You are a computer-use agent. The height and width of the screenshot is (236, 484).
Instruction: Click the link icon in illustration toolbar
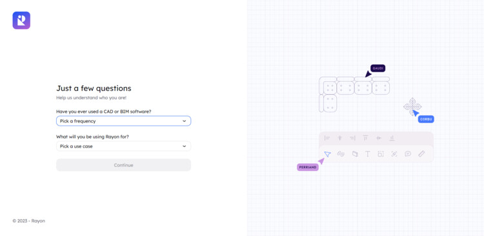[x=394, y=154]
